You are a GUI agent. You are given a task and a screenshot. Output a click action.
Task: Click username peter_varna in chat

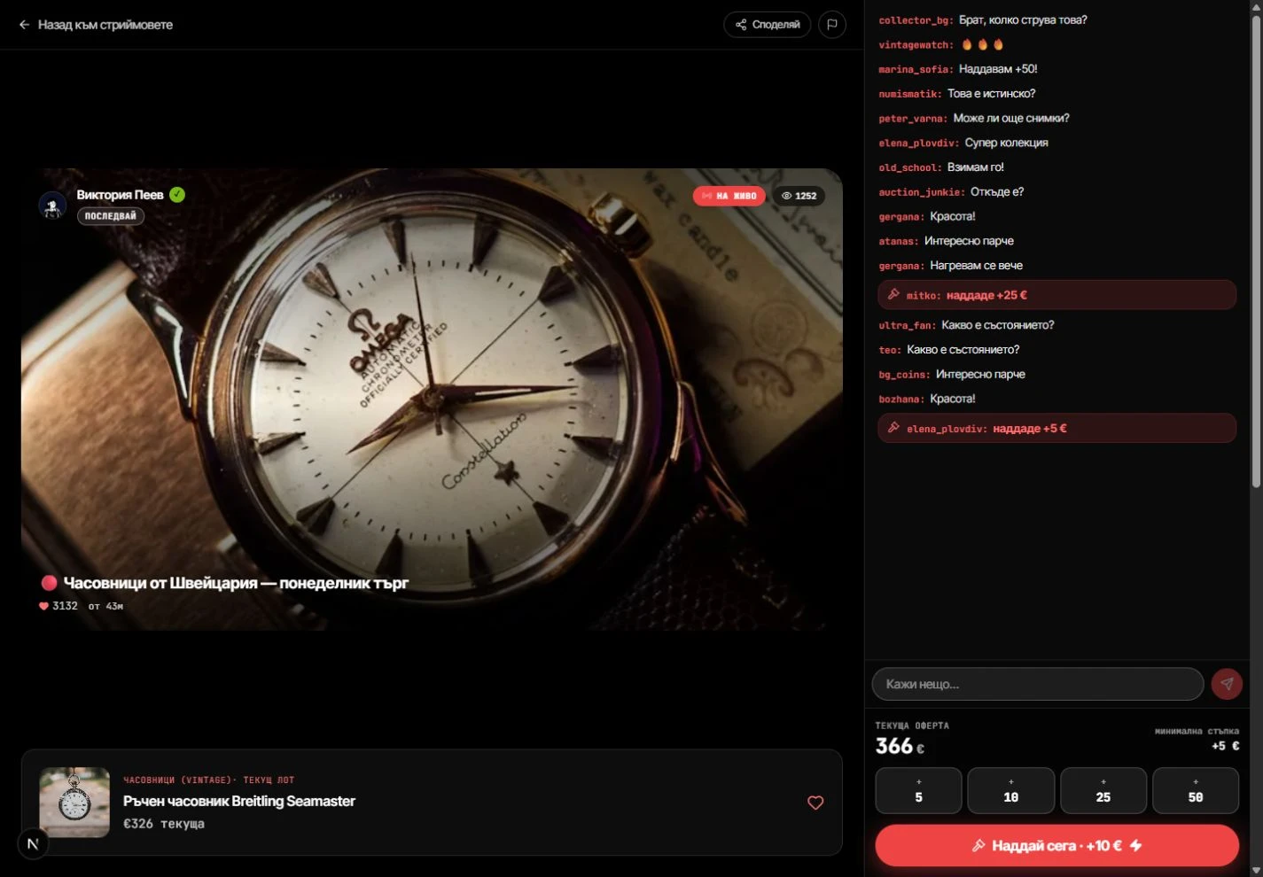tap(913, 119)
